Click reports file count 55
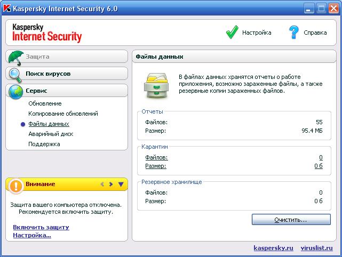 pyautogui.click(x=319, y=122)
